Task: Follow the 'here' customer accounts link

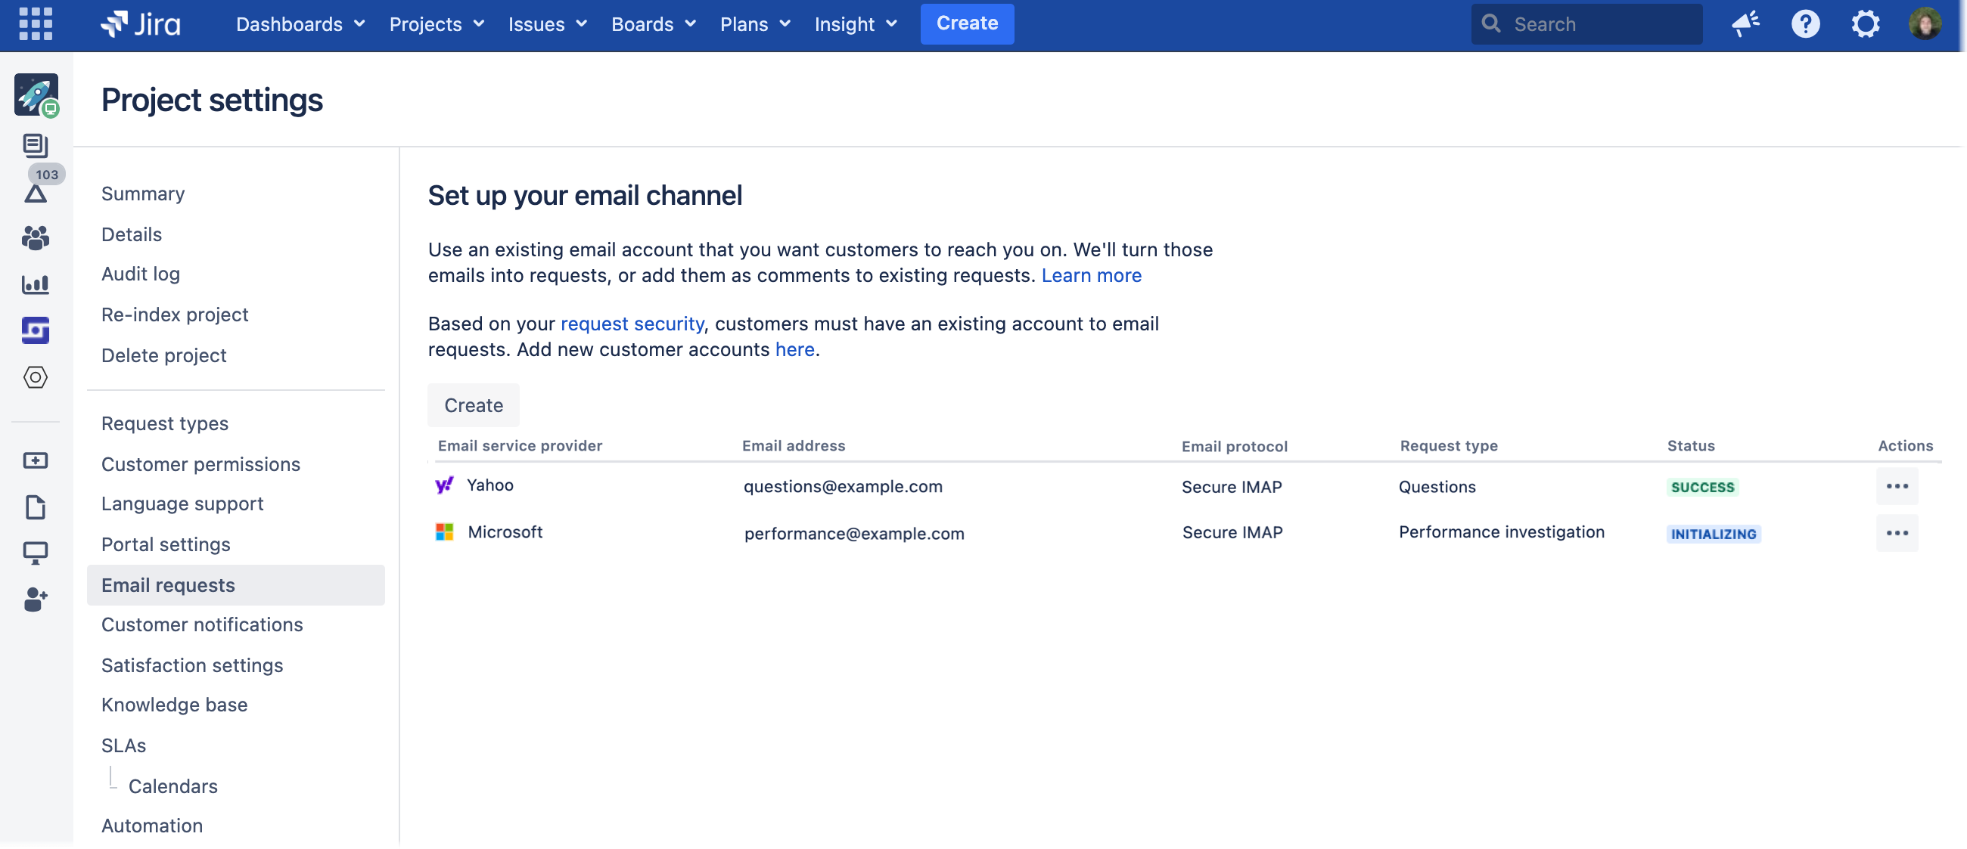Action: [x=795, y=349]
